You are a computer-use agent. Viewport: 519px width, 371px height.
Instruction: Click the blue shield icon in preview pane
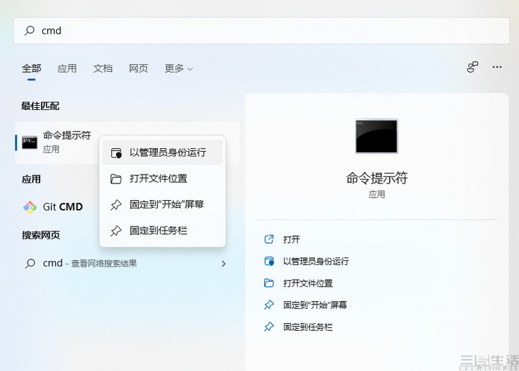(x=269, y=261)
